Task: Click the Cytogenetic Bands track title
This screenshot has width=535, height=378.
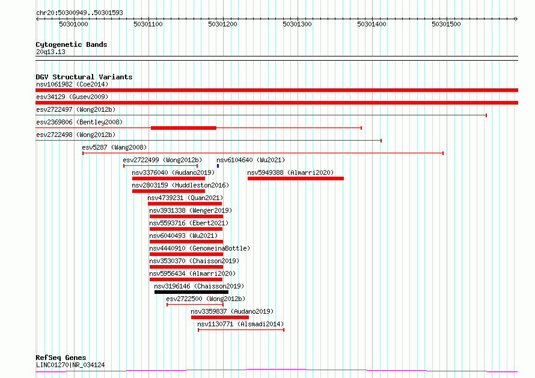Action: [x=72, y=44]
